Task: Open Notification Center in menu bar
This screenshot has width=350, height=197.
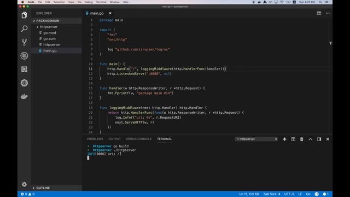Action: 326,2
